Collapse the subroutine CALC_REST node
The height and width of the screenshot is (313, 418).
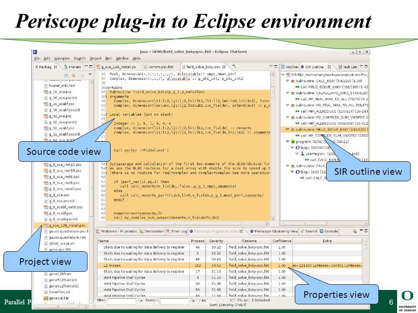click(288, 81)
